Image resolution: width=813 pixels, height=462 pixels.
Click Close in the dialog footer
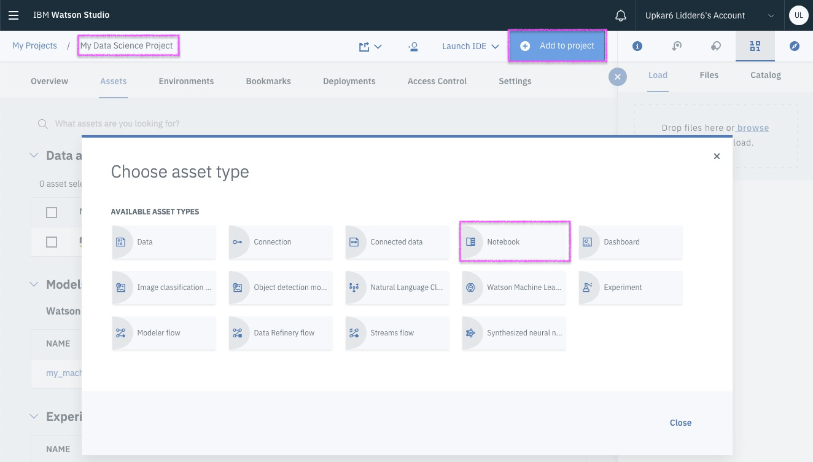pyautogui.click(x=680, y=423)
